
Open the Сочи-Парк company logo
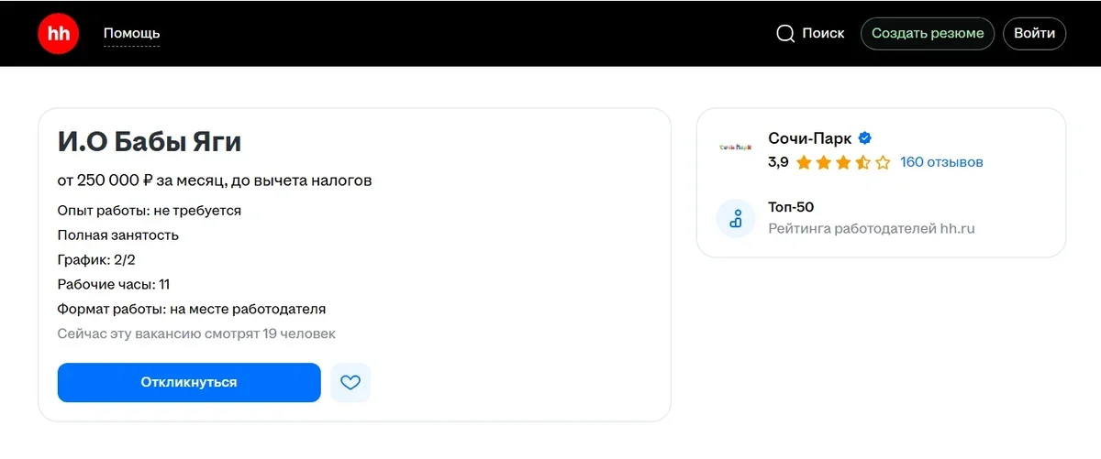(735, 147)
